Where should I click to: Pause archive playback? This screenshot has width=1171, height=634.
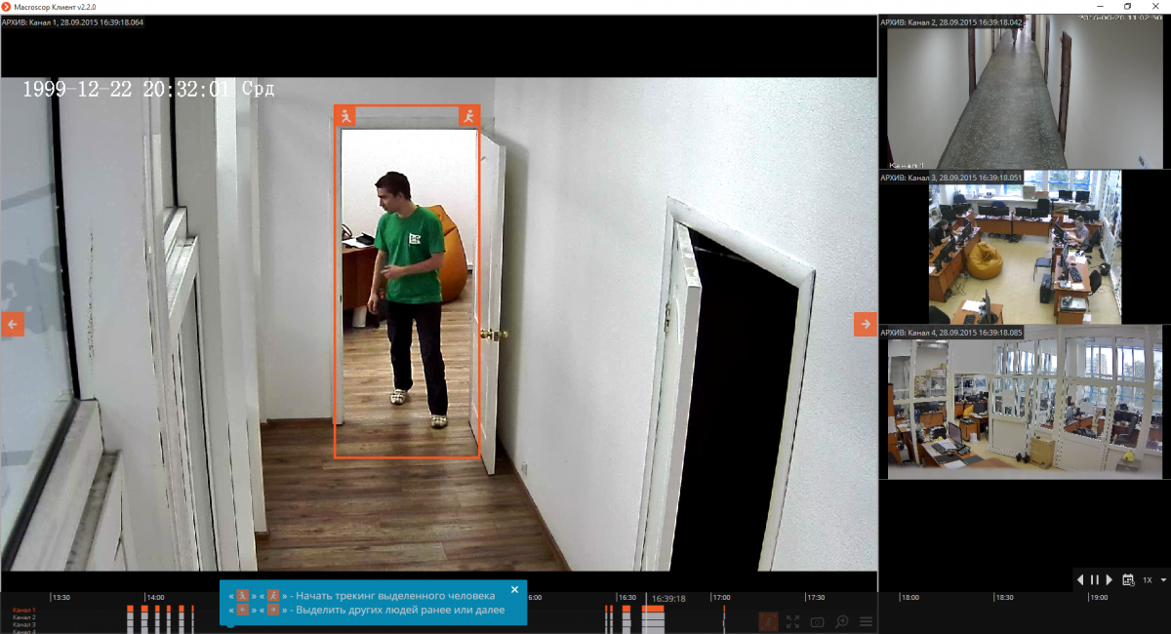click(1095, 579)
